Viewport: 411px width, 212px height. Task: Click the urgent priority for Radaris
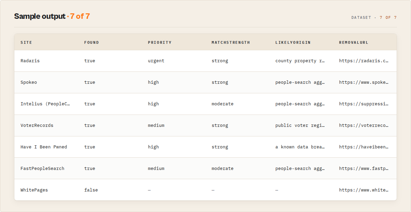coord(156,61)
